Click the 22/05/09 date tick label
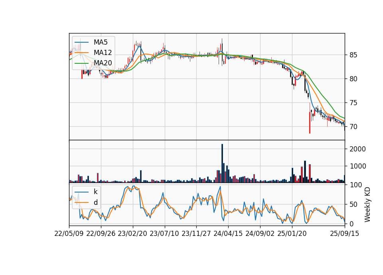The image size is (383, 275). pyautogui.click(x=69, y=234)
